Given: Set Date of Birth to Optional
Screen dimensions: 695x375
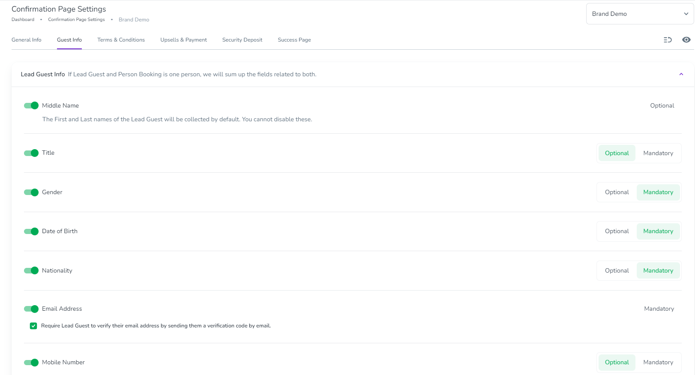Looking at the screenshot, I should pos(617,231).
